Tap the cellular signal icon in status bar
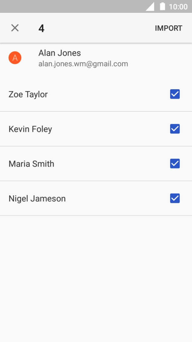The height and width of the screenshot is (342, 192). point(150,7)
